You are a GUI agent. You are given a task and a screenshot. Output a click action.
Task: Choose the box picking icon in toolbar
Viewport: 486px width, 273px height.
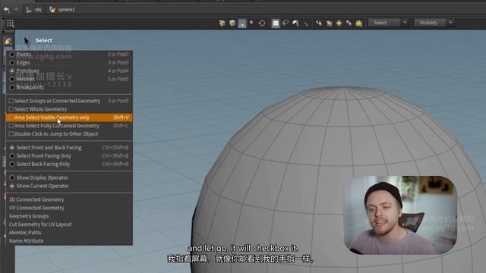(x=275, y=23)
